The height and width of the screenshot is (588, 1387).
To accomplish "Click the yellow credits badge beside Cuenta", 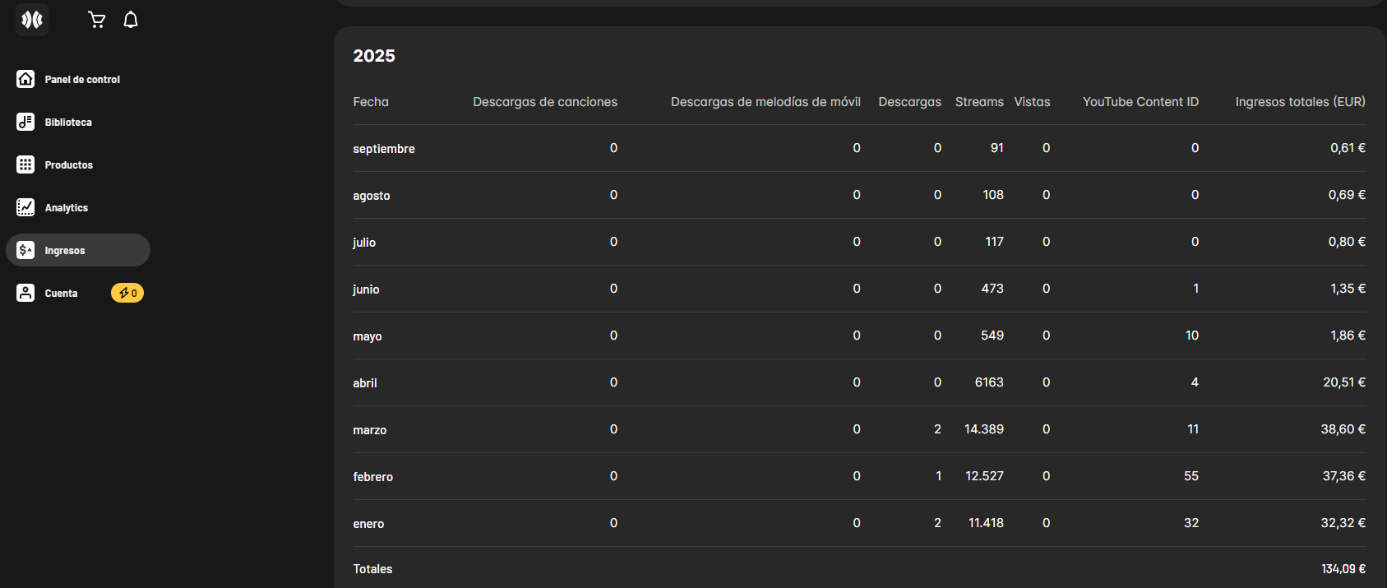I will [127, 293].
